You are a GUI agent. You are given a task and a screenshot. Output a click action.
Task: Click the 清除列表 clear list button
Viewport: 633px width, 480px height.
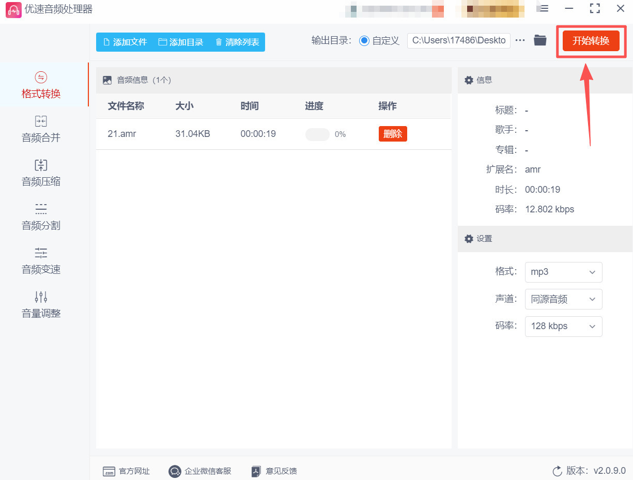tap(237, 42)
